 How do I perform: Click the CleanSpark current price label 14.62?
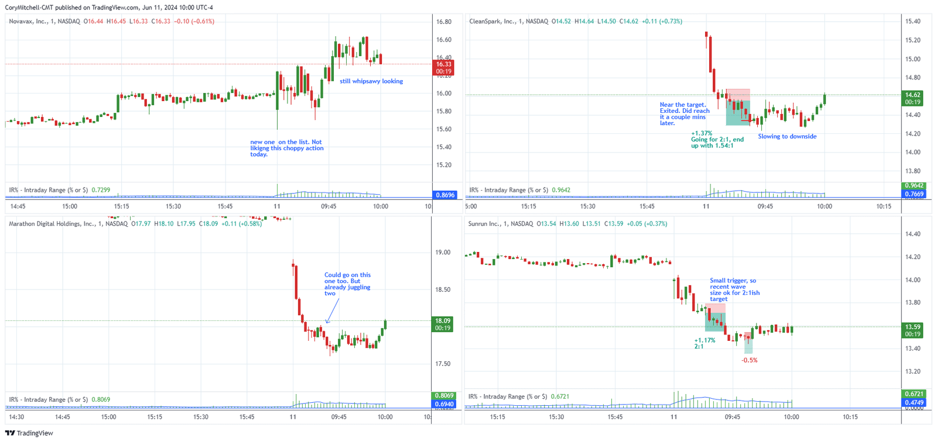[x=912, y=98]
